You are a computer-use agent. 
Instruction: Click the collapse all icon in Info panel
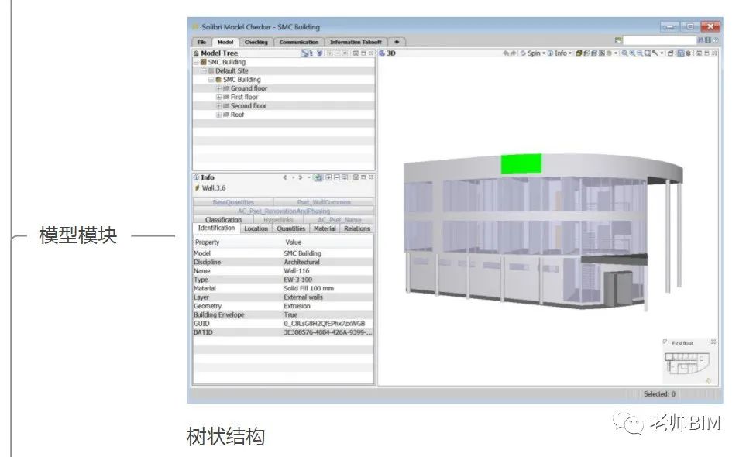[337, 177]
